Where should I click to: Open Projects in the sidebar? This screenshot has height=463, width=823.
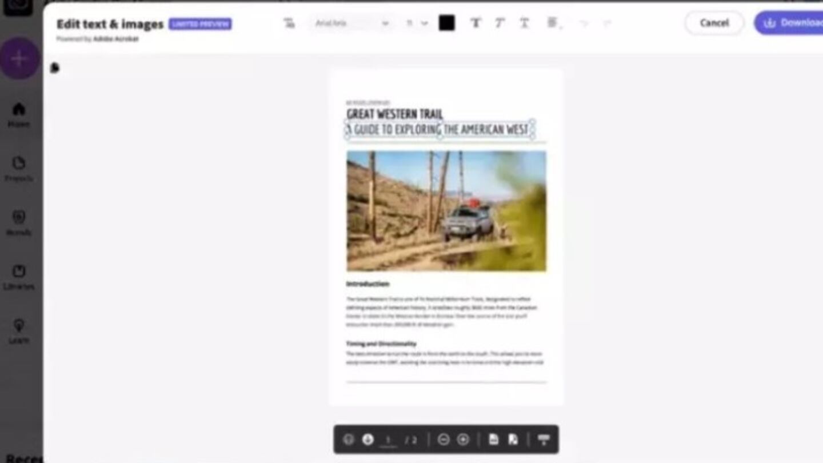19,169
